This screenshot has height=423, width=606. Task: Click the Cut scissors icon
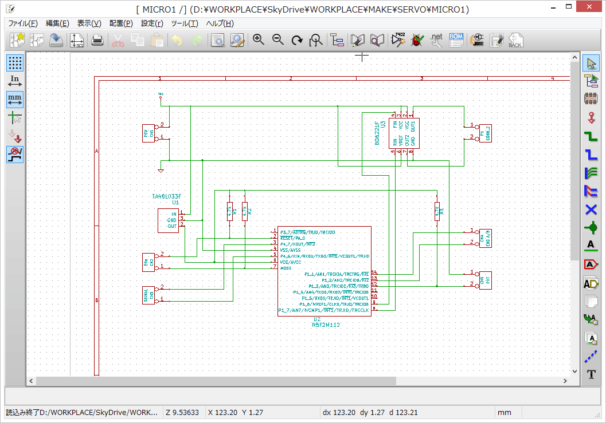click(x=118, y=40)
